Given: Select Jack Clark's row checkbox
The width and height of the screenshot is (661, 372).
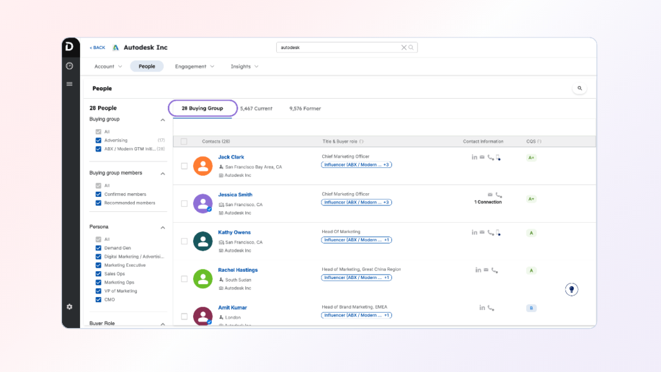Looking at the screenshot, I should click(x=184, y=166).
